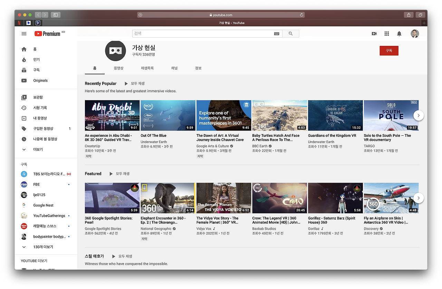Open the Abu Dhabi 3D video thumbnail
This screenshot has width=442, height=289.
[112, 115]
